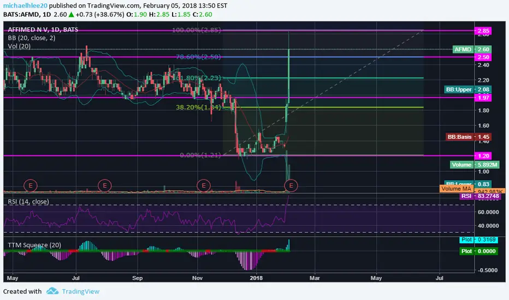Click the Plot 0.0000 green label
Viewport: 509px width, 300px height.
click(479, 251)
